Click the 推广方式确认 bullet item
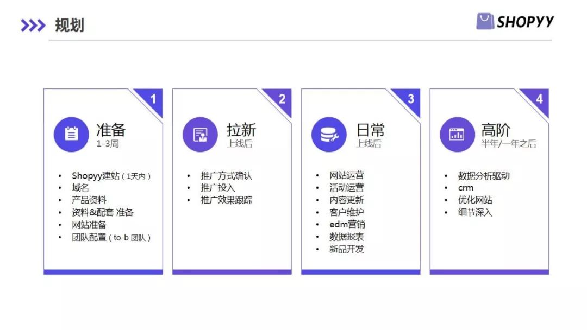 [x=227, y=176]
